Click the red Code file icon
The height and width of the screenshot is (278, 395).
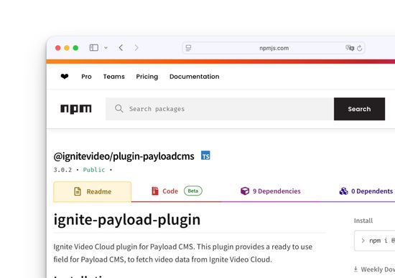click(x=155, y=191)
